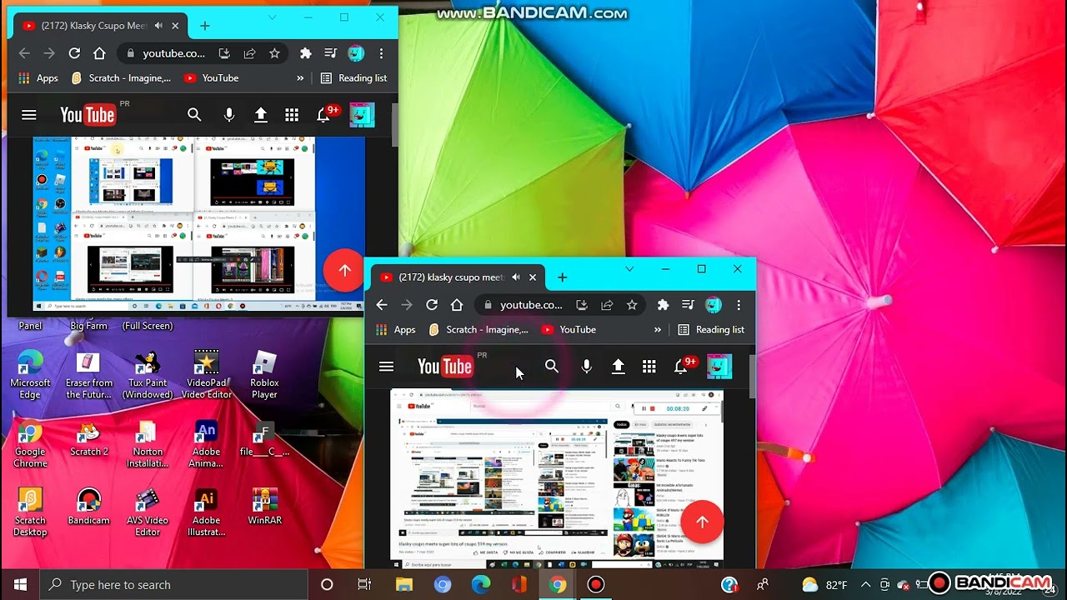The height and width of the screenshot is (600, 1067).
Task: Expand hidden bookmarks chevron in the upper-left window
Action: (300, 78)
